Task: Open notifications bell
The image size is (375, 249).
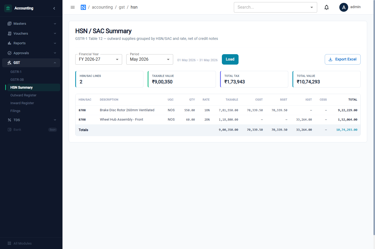Action: point(327,7)
